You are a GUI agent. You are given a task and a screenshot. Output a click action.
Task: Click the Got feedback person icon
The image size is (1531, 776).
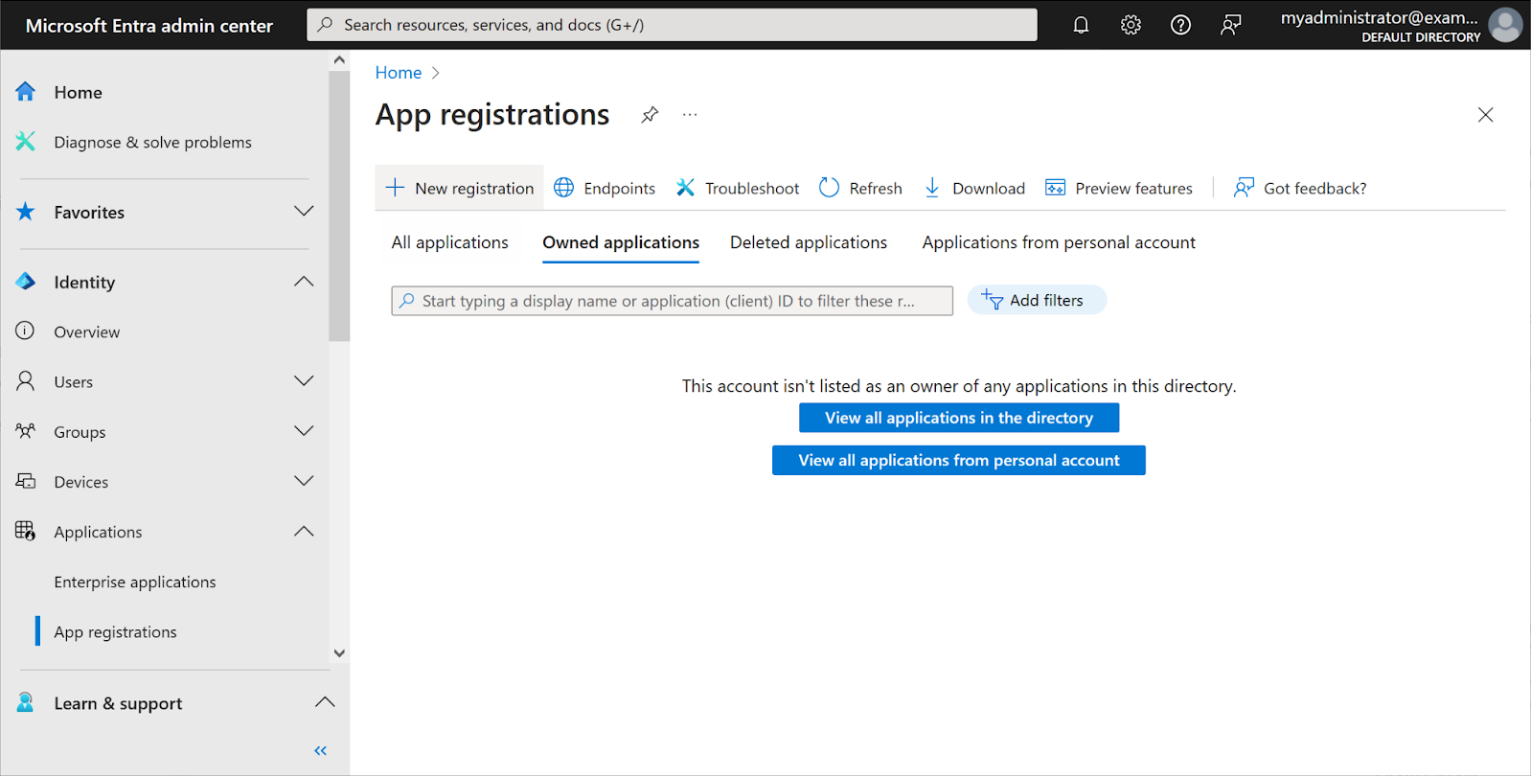point(1244,188)
